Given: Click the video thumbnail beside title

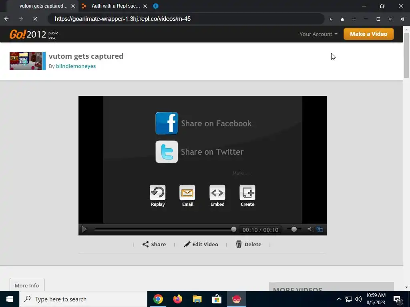Looking at the screenshot, I should (25, 61).
